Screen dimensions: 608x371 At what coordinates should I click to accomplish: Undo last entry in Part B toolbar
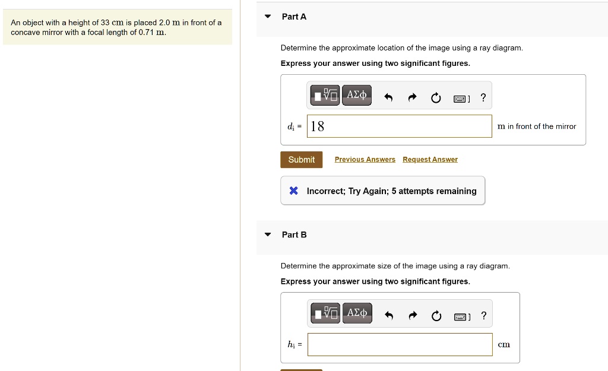pos(389,316)
